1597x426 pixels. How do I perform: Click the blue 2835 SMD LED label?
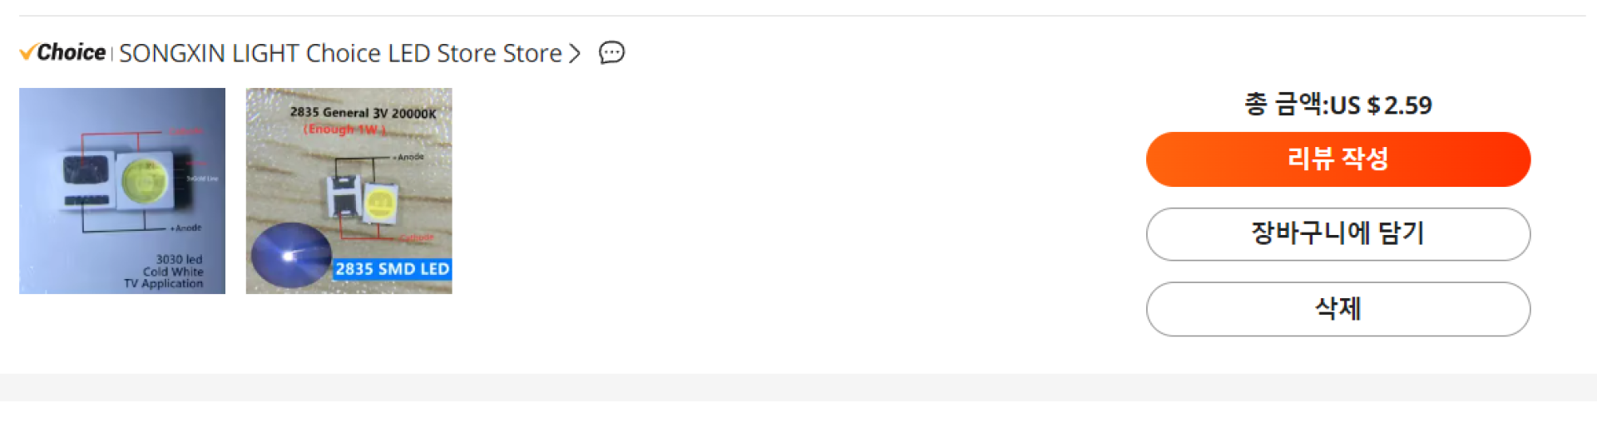[x=392, y=269]
